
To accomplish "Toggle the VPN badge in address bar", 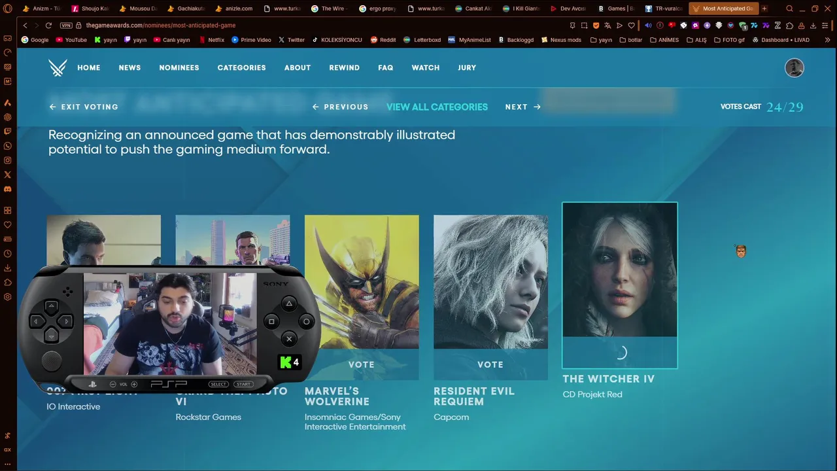I will tap(66, 26).
